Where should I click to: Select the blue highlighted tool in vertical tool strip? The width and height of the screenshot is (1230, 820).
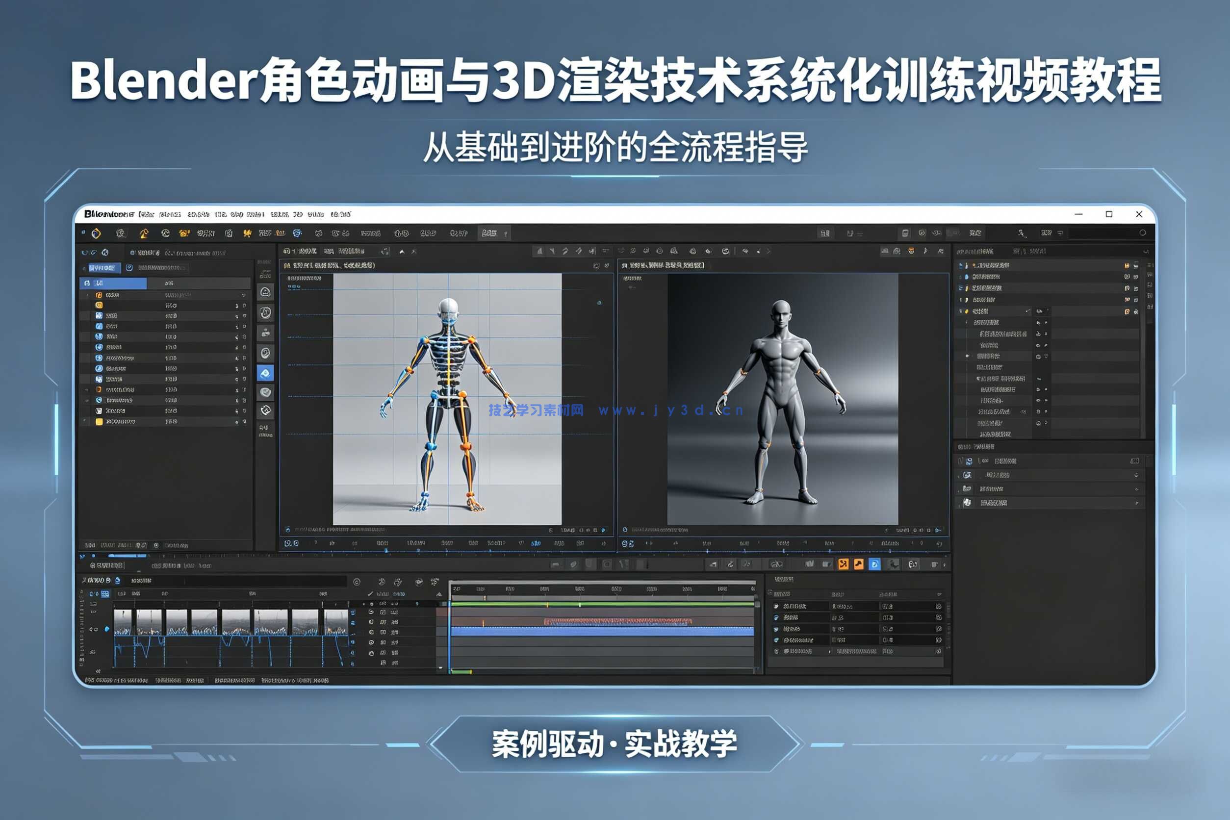point(266,373)
